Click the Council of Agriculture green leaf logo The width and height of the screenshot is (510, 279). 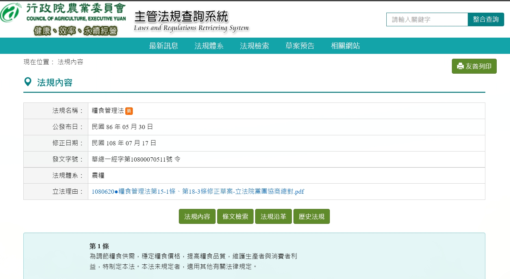click(10, 13)
